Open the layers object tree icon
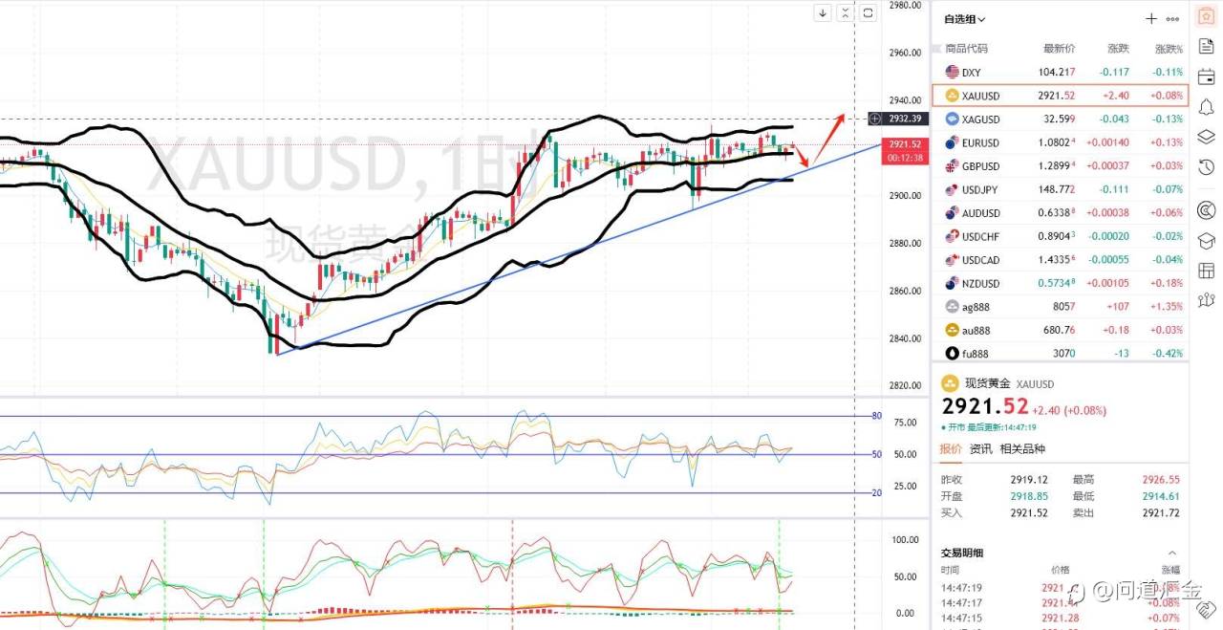The height and width of the screenshot is (630, 1223). click(x=1206, y=136)
